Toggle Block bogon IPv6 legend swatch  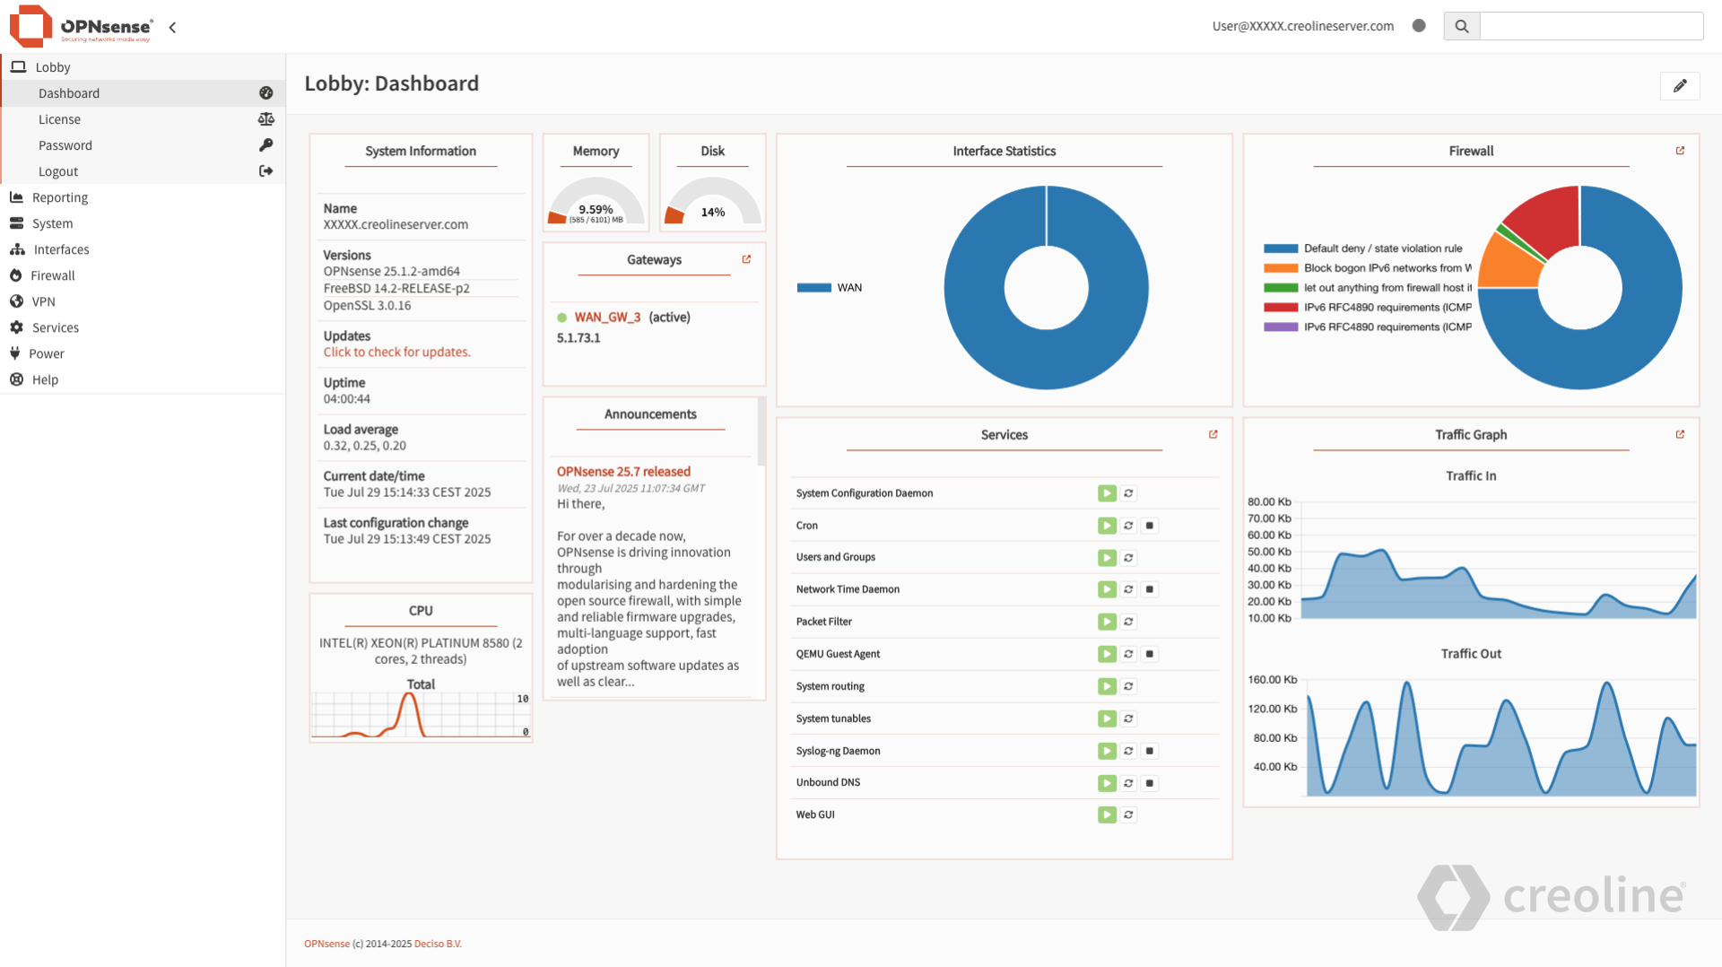[x=1281, y=268]
